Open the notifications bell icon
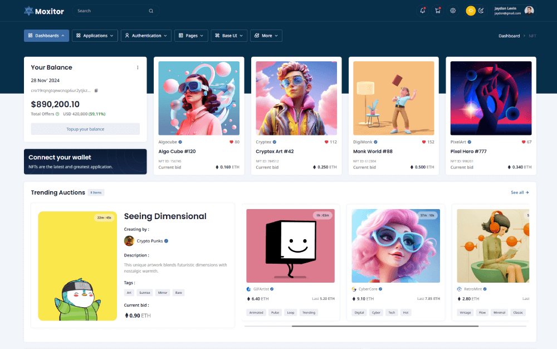557x349 pixels. [x=422, y=11]
